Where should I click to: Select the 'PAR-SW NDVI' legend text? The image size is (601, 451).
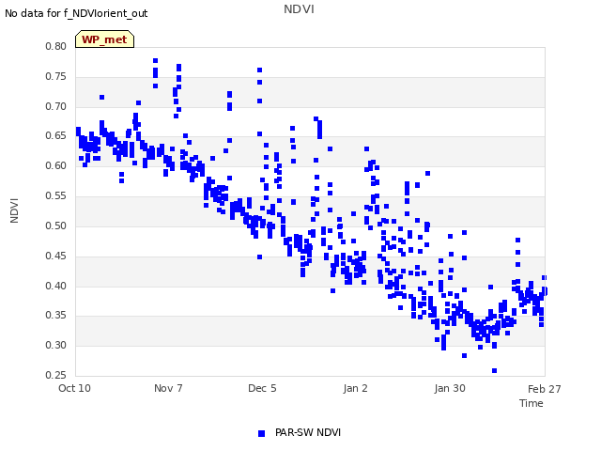pos(308,432)
